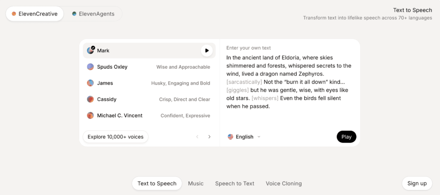Click the James voice avatar
Screen dimensions: 440x195
90,83
